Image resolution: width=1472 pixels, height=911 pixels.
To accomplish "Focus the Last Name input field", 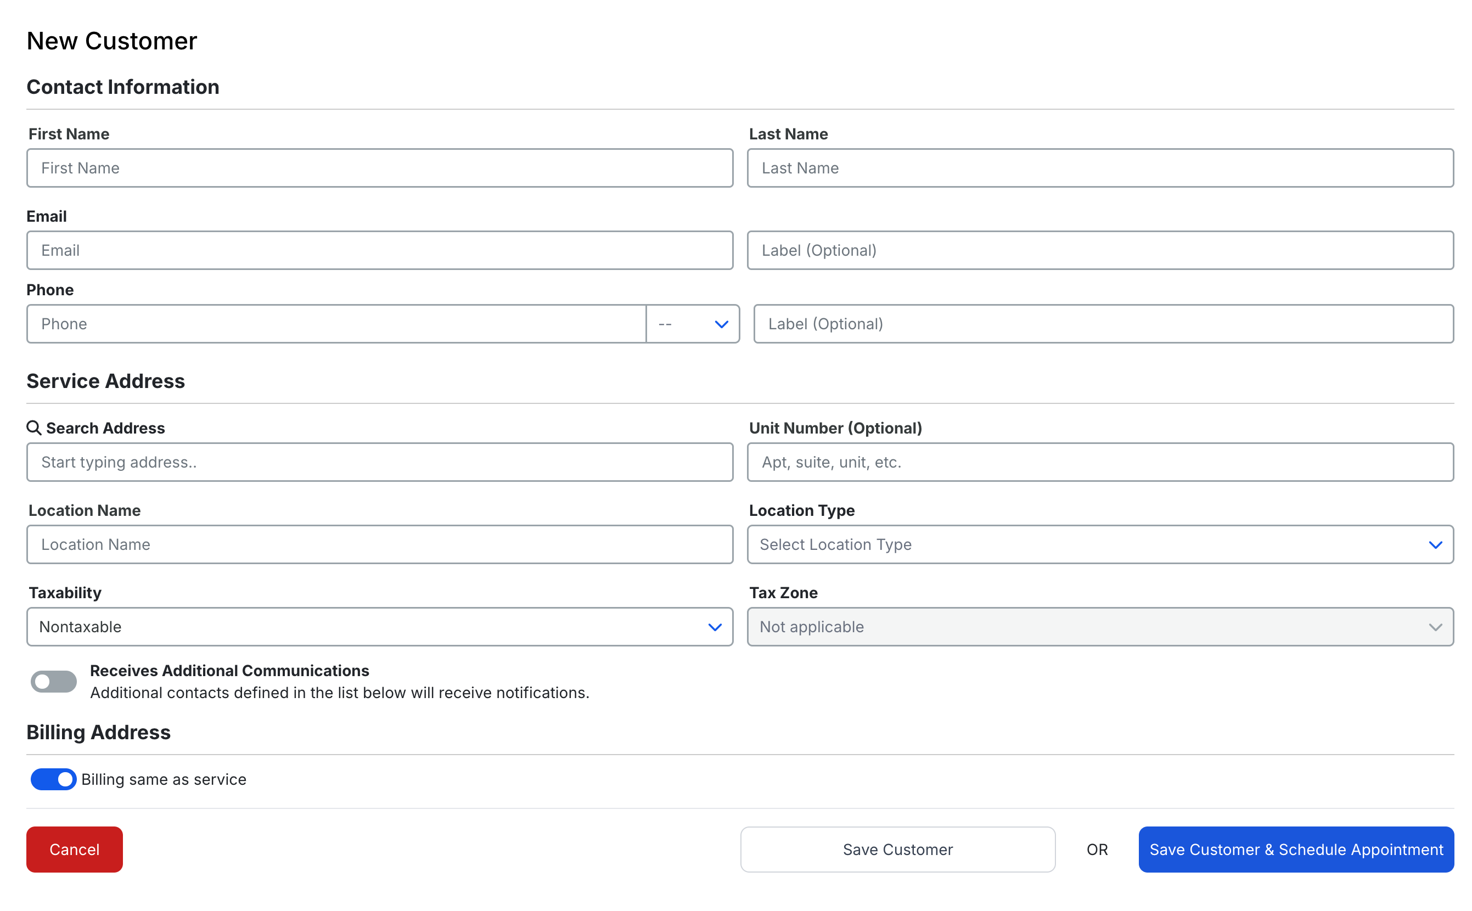I will coord(1100,168).
